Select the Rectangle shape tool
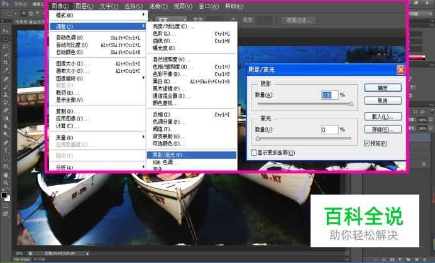The image size is (435, 263). click(x=6, y=166)
